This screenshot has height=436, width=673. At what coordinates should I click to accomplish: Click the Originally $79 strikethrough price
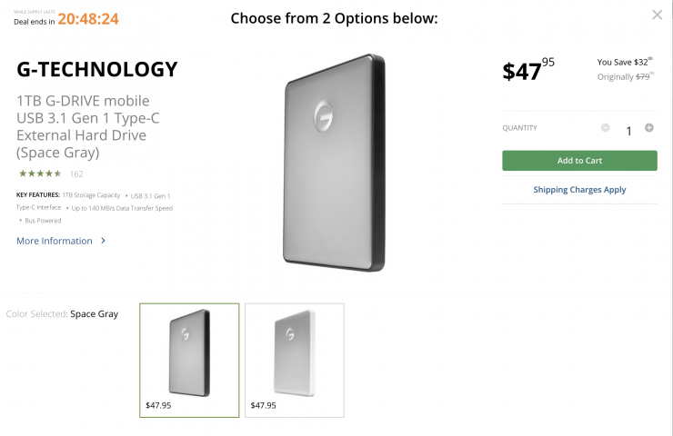click(625, 77)
